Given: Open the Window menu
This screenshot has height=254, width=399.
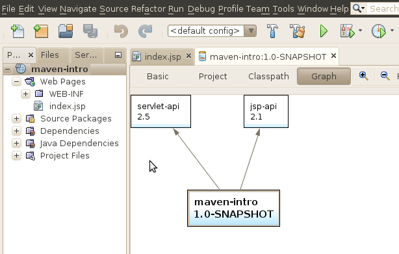Looking at the screenshot, I should pyautogui.click(x=313, y=8).
